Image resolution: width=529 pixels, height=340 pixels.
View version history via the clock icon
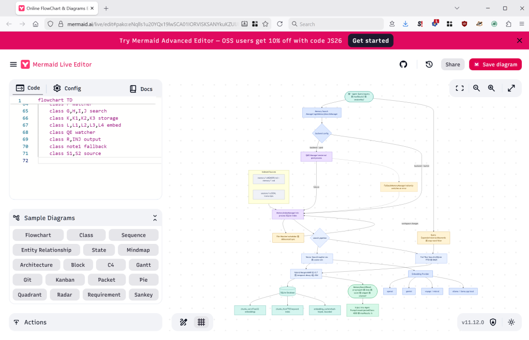point(429,64)
